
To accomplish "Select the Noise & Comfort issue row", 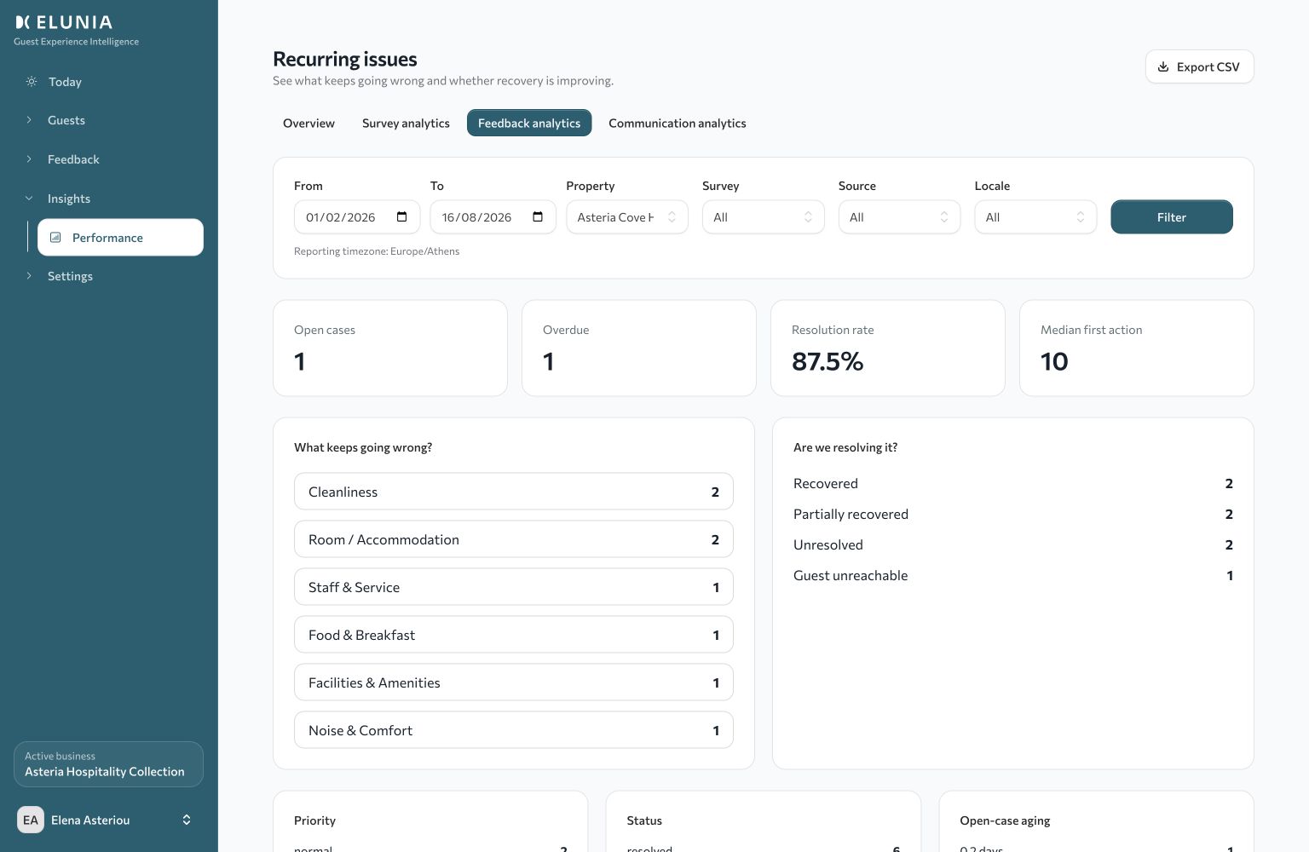I will pos(514,730).
